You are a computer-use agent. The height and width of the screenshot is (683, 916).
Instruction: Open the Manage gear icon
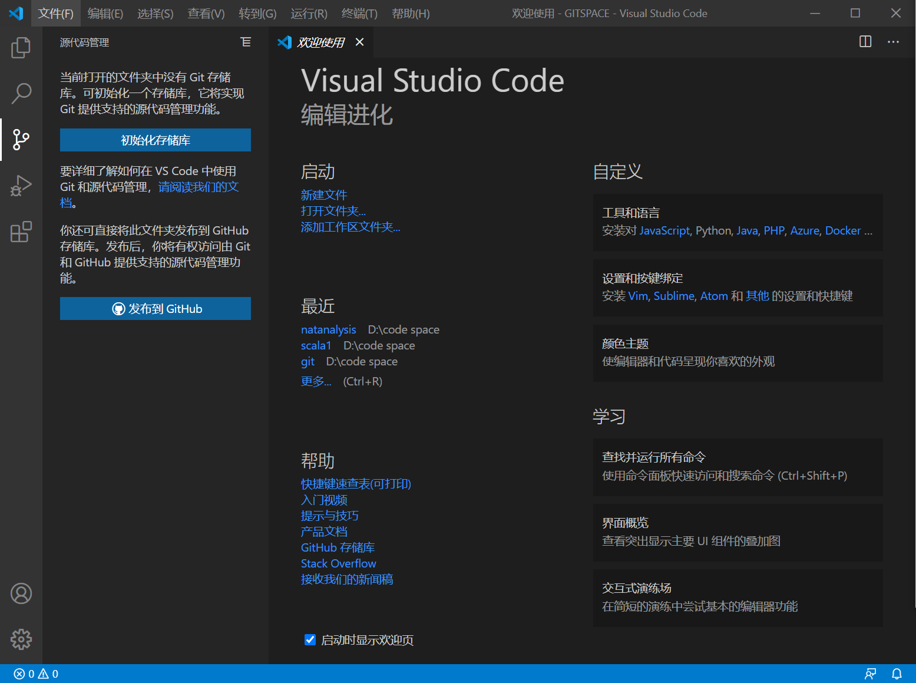[x=21, y=639]
